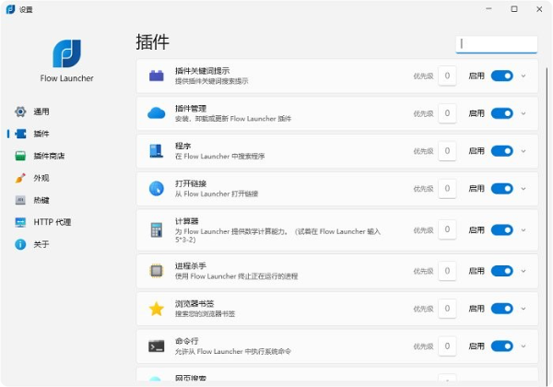The width and height of the screenshot is (553, 387).
Task: Minimize the settings window
Action: [488, 9]
